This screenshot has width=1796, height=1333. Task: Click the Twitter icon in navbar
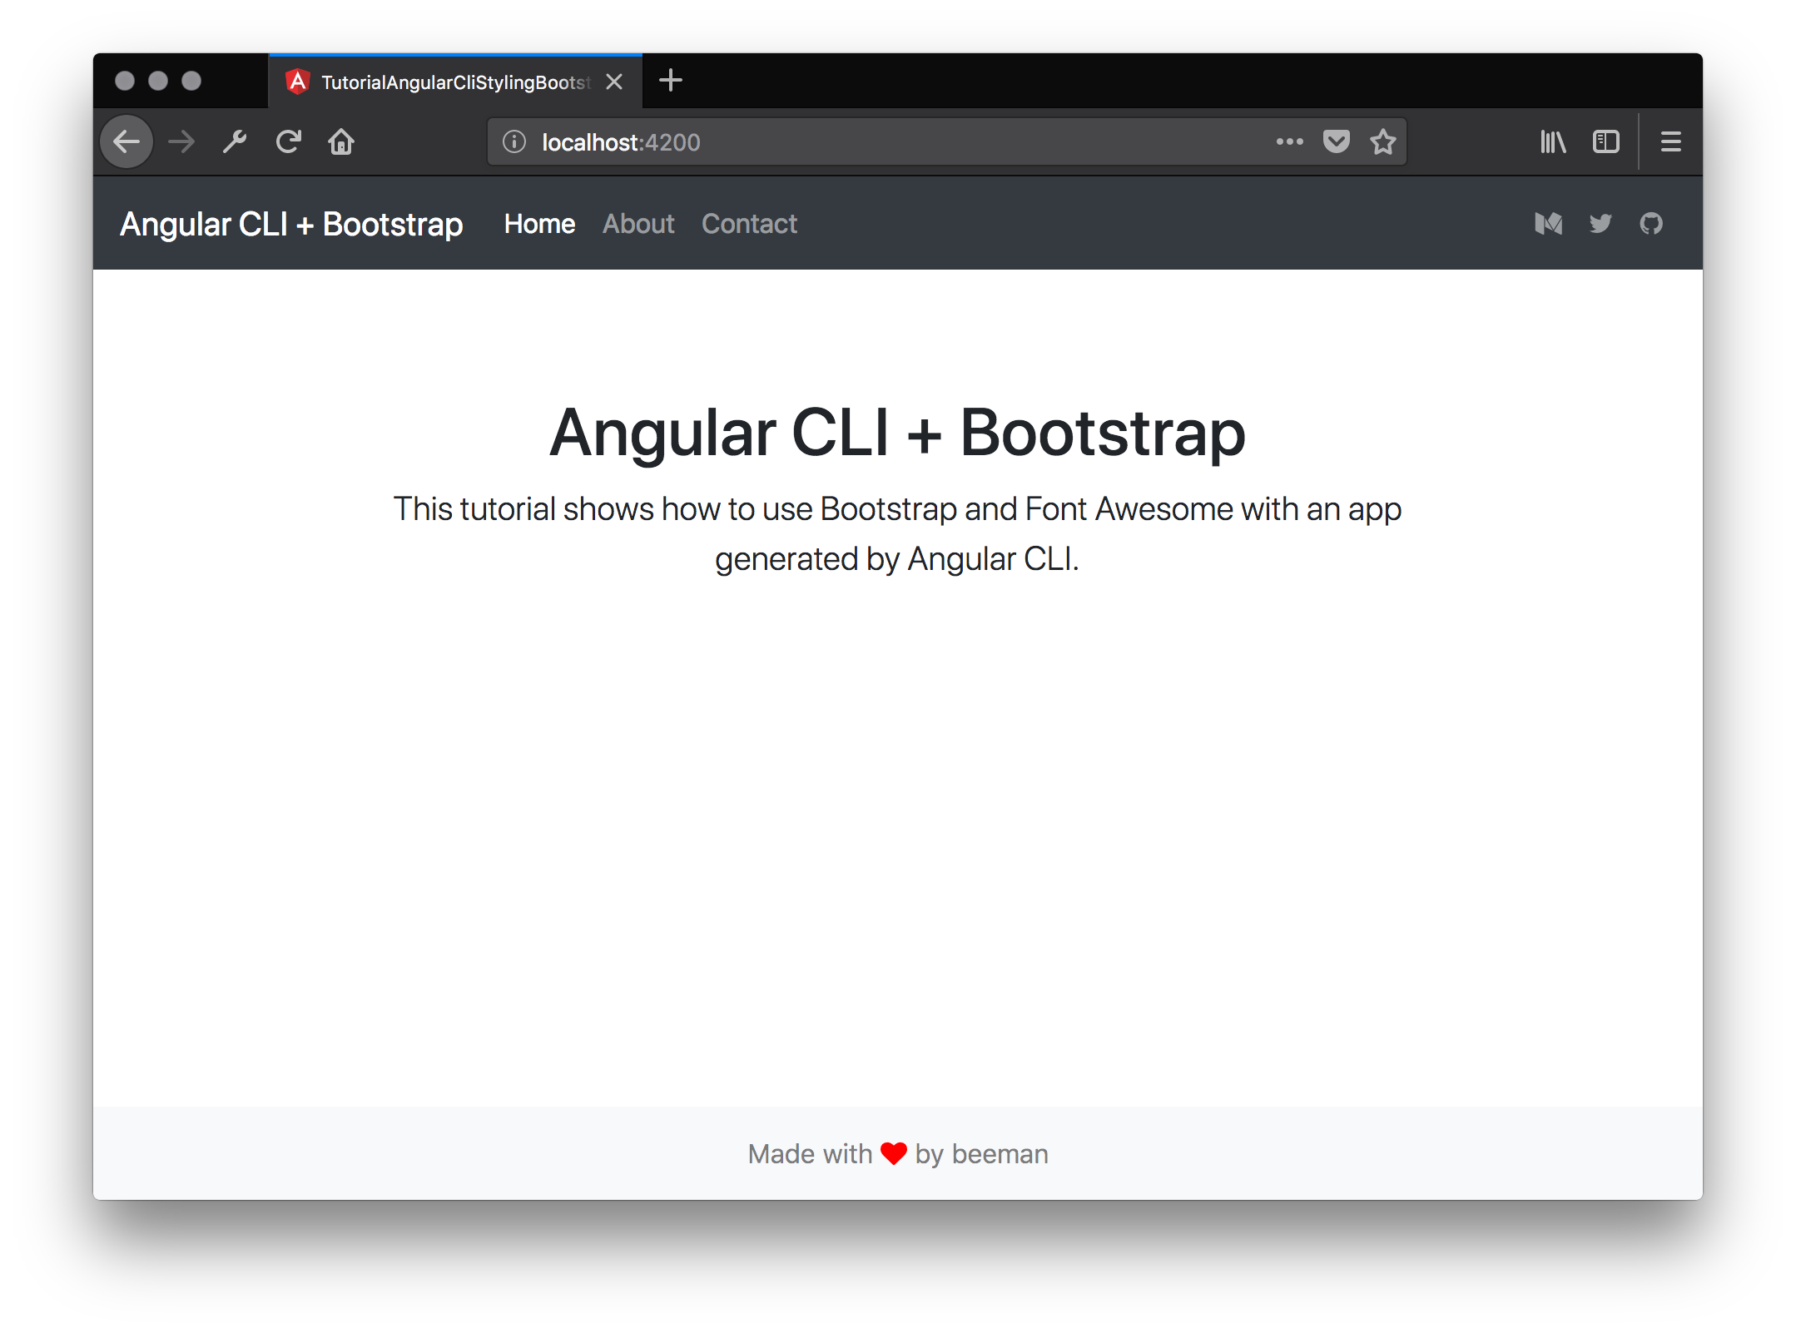pyautogui.click(x=1600, y=223)
